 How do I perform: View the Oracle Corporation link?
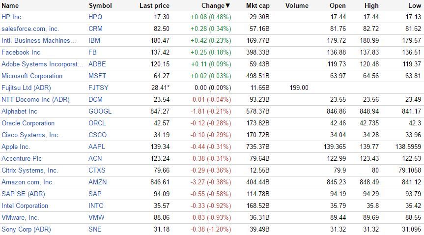[28, 123]
